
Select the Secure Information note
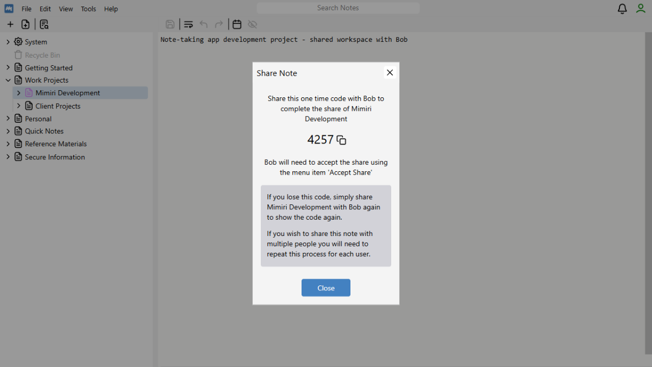tap(54, 157)
